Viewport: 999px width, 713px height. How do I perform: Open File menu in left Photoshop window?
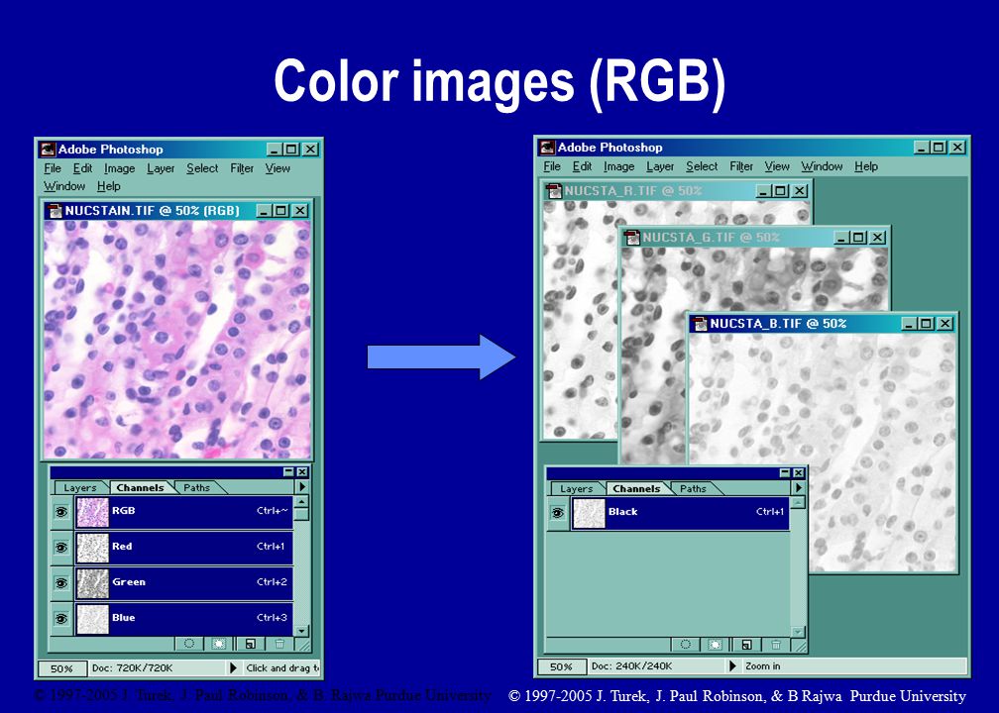[x=53, y=168]
